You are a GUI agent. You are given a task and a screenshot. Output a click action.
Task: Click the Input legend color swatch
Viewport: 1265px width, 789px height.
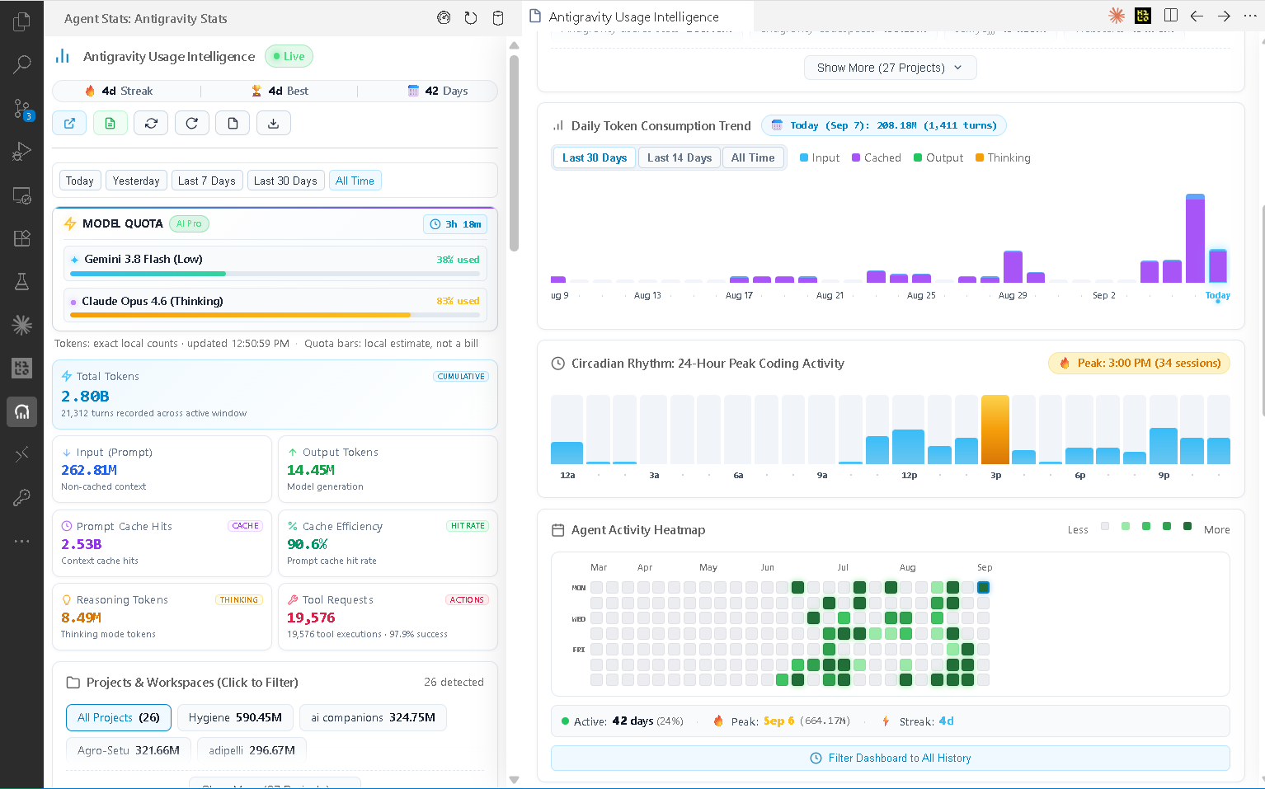804,157
